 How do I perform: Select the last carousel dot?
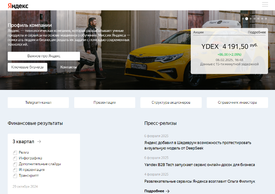coord(266,18)
